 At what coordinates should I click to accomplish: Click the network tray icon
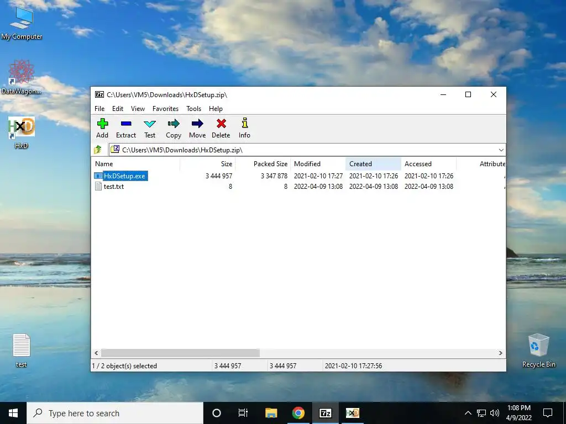click(x=481, y=413)
